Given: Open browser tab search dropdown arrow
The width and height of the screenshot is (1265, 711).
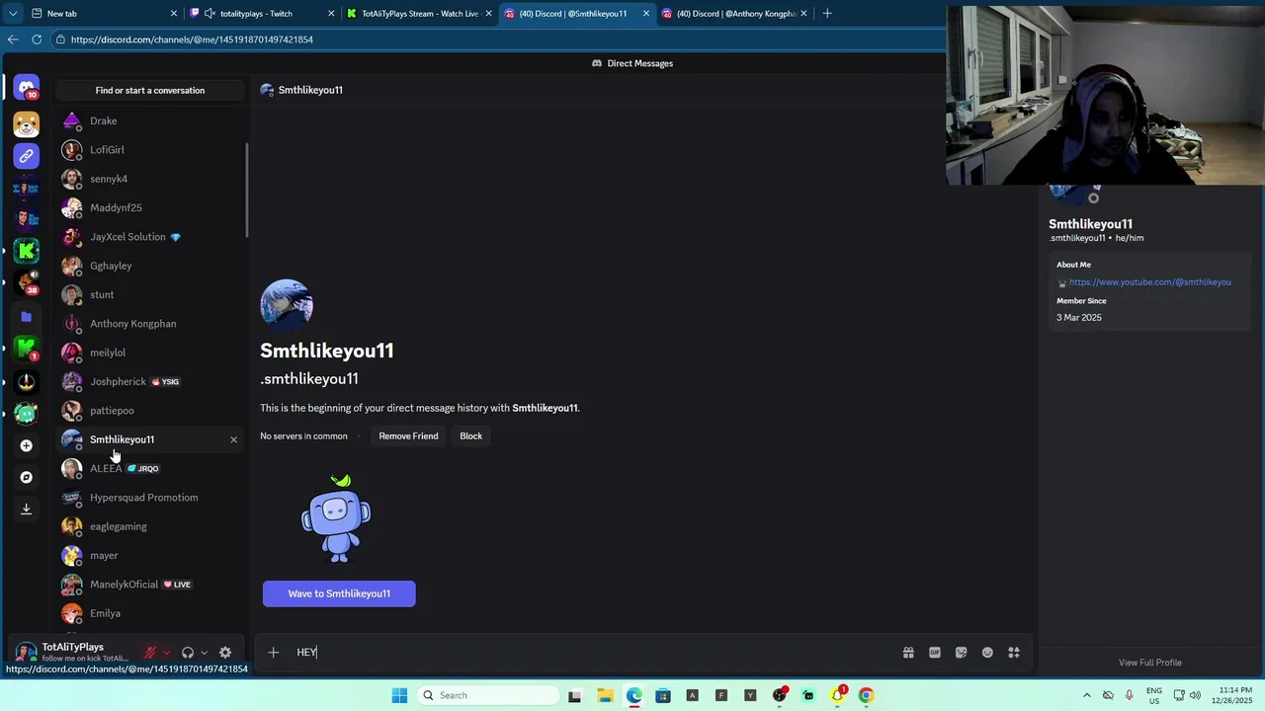Looking at the screenshot, I should click(x=13, y=14).
